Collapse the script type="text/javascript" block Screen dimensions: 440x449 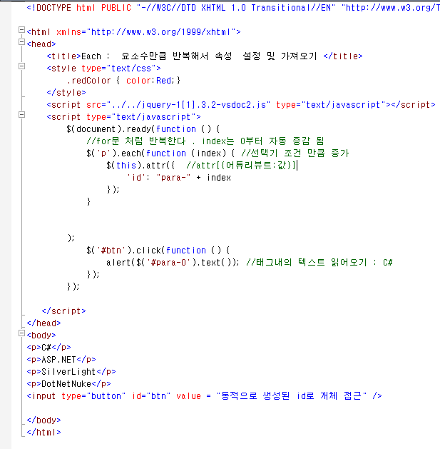coord(21,115)
